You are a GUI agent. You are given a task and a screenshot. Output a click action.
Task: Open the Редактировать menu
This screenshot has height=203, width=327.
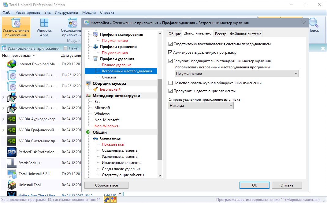28,13
